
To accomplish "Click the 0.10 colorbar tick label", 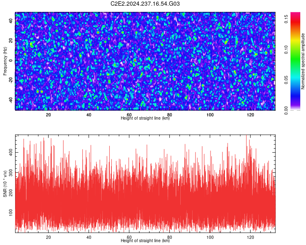I will click(x=286, y=50).
